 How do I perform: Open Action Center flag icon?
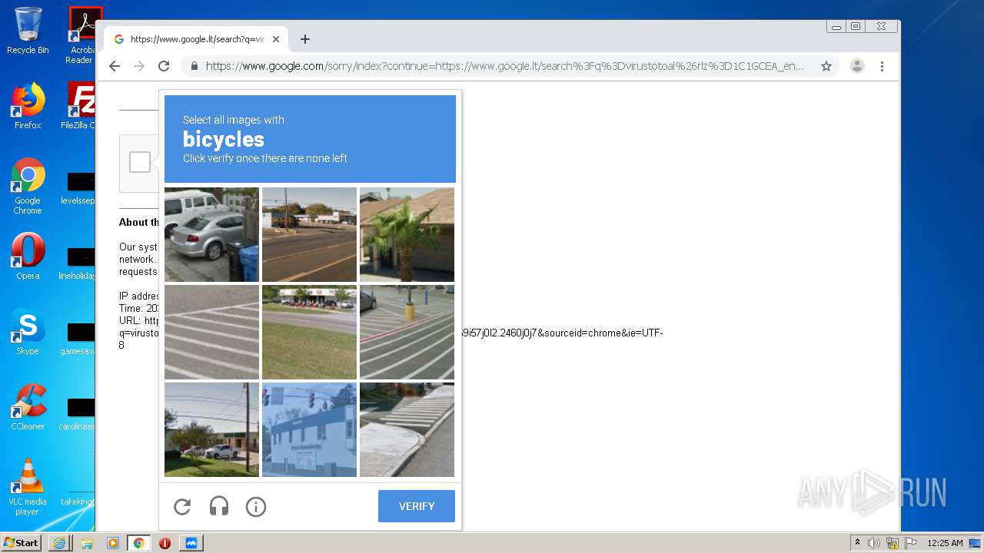[910, 543]
